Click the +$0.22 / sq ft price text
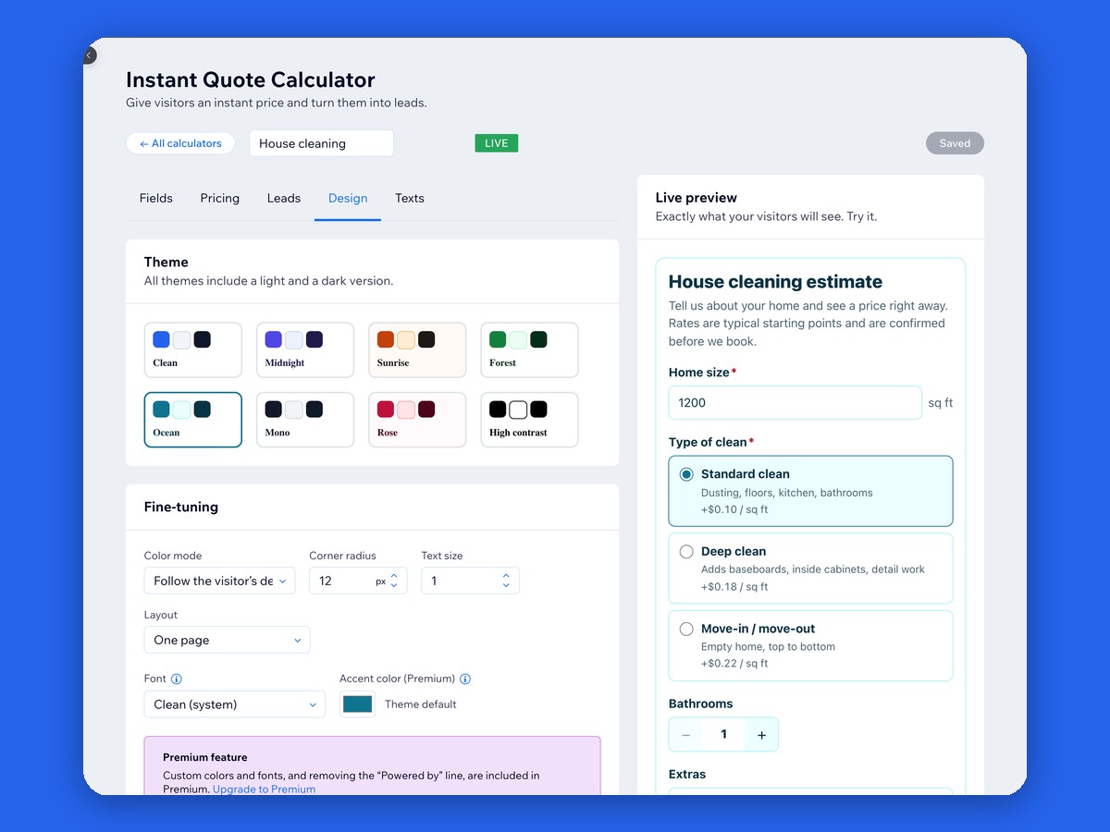Viewport: 1110px width, 832px height. point(734,664)
